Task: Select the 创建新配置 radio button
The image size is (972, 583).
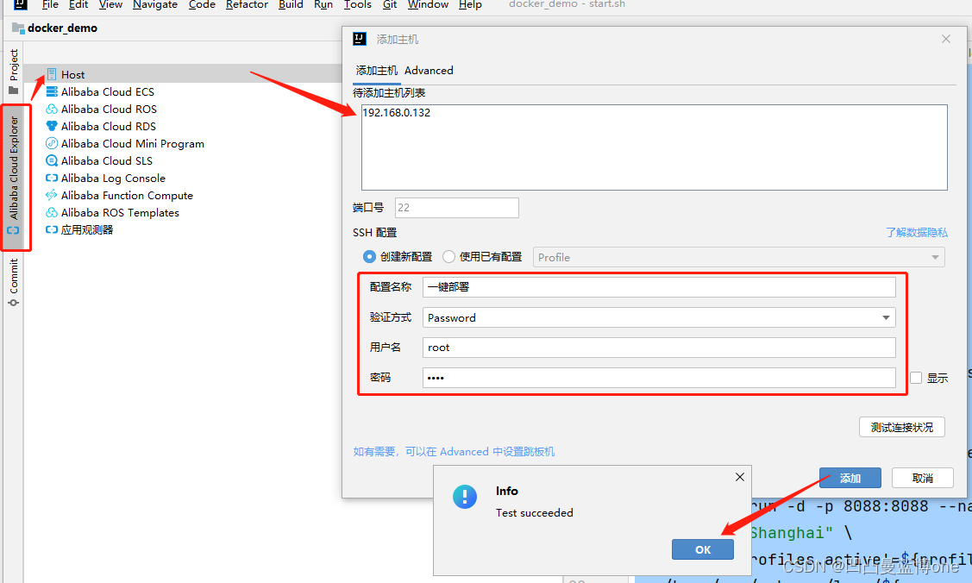Action: click(x=369, y=256)
